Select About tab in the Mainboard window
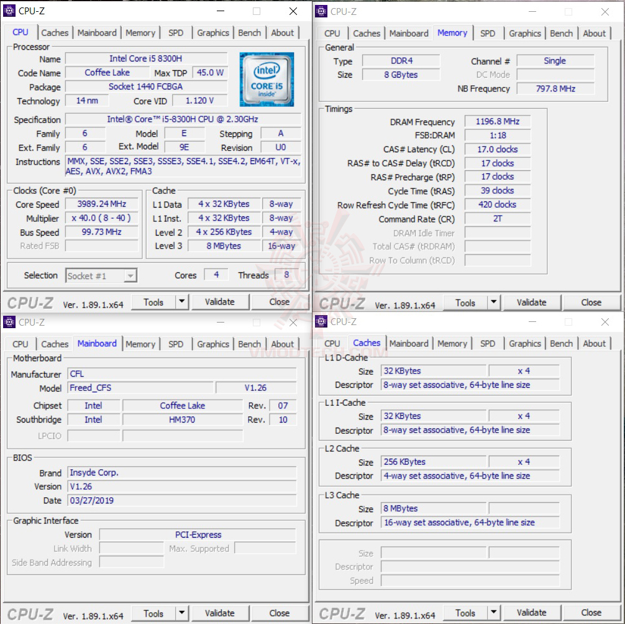625x624 pixels. click(x=282, y=344)
